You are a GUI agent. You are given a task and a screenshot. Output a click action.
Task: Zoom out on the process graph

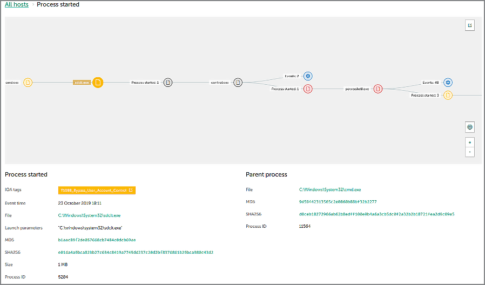[470, 152]
